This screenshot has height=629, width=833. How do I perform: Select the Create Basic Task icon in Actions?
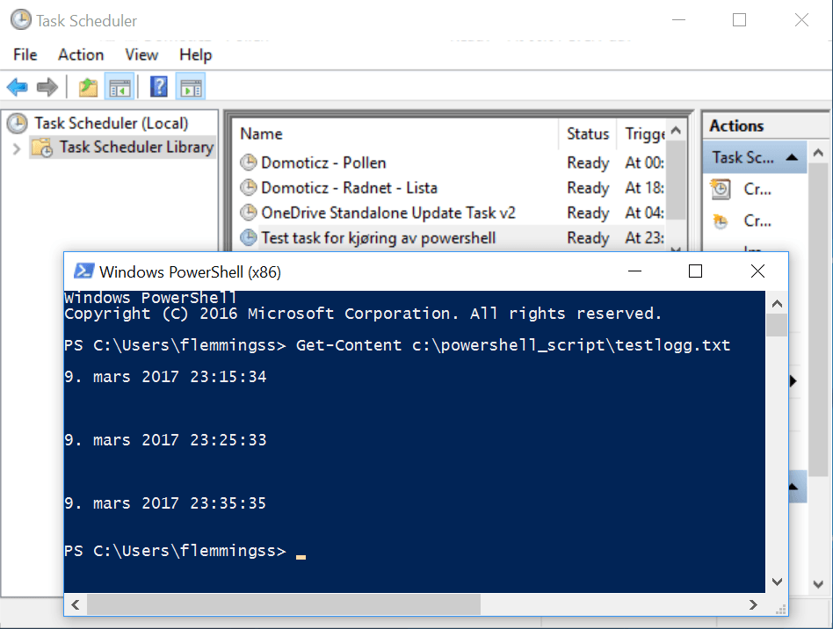tap(721, 189)
